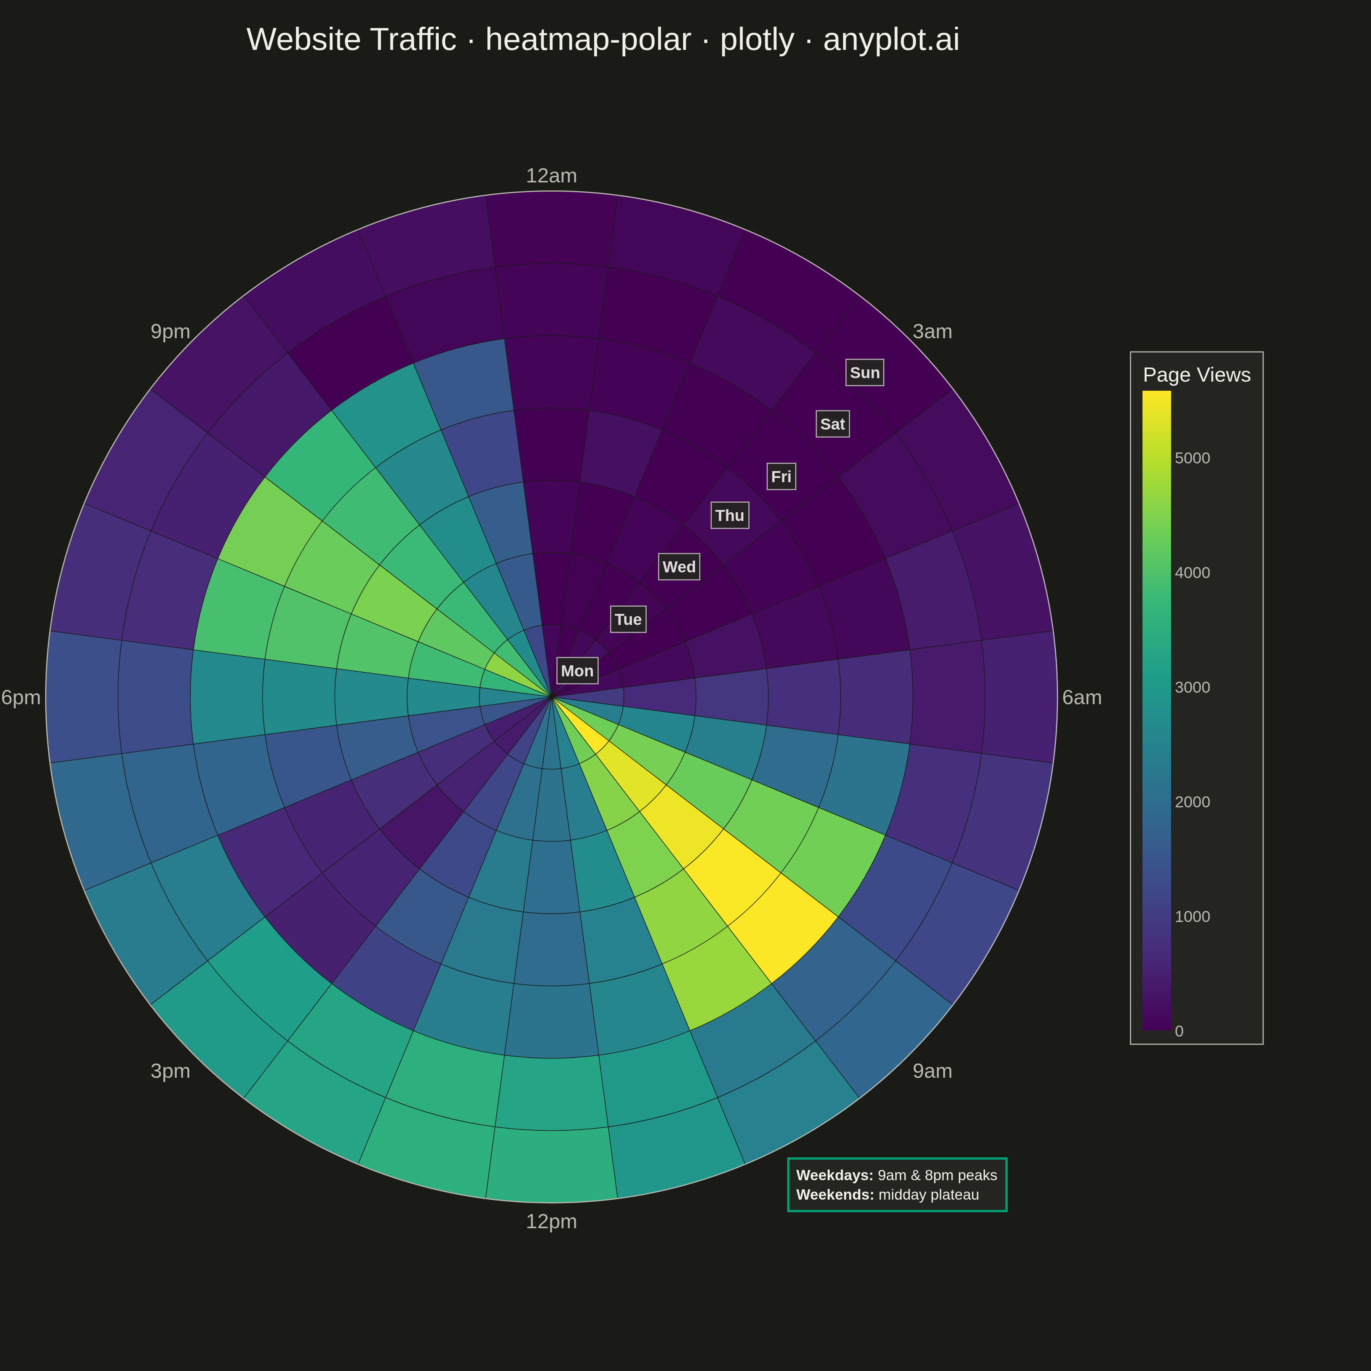
Task: Click the Mon ring label
Action: click(x=577, y=671)
